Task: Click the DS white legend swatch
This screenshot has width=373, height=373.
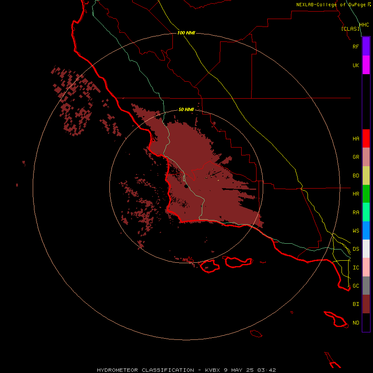Action: pyautogui.click(x=366, y=249)
